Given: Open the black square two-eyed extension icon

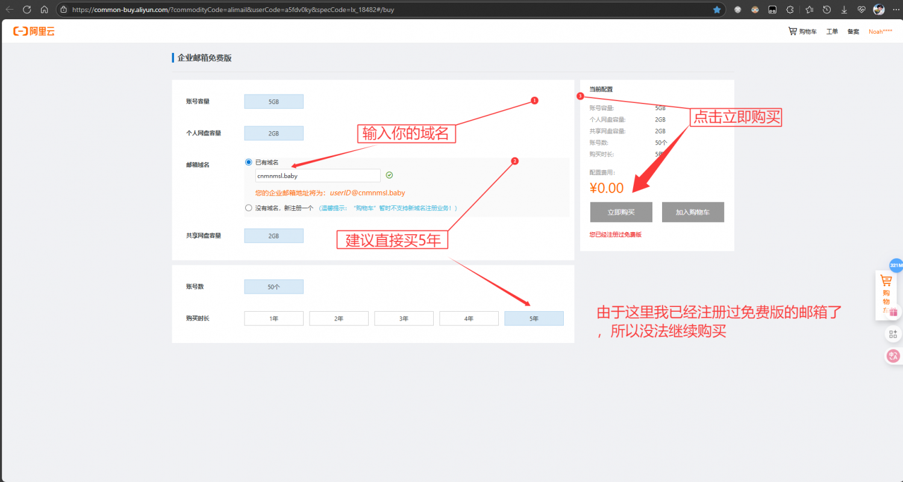Looking at the screenshot, I should point(772,10).
